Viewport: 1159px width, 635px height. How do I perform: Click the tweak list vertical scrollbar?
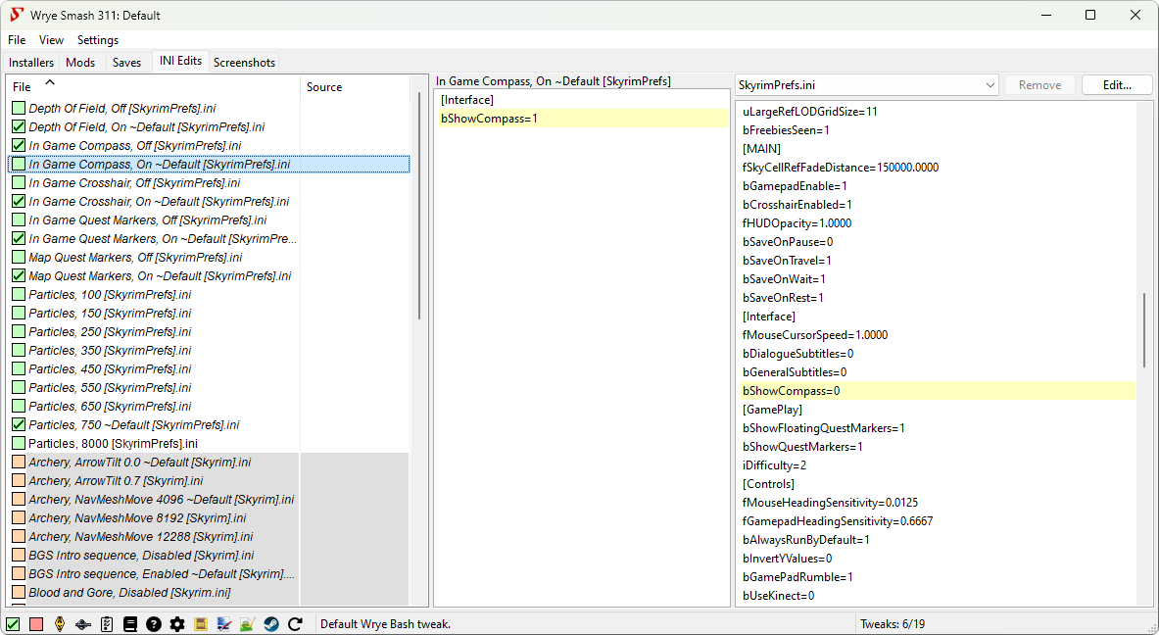[419, 206]
